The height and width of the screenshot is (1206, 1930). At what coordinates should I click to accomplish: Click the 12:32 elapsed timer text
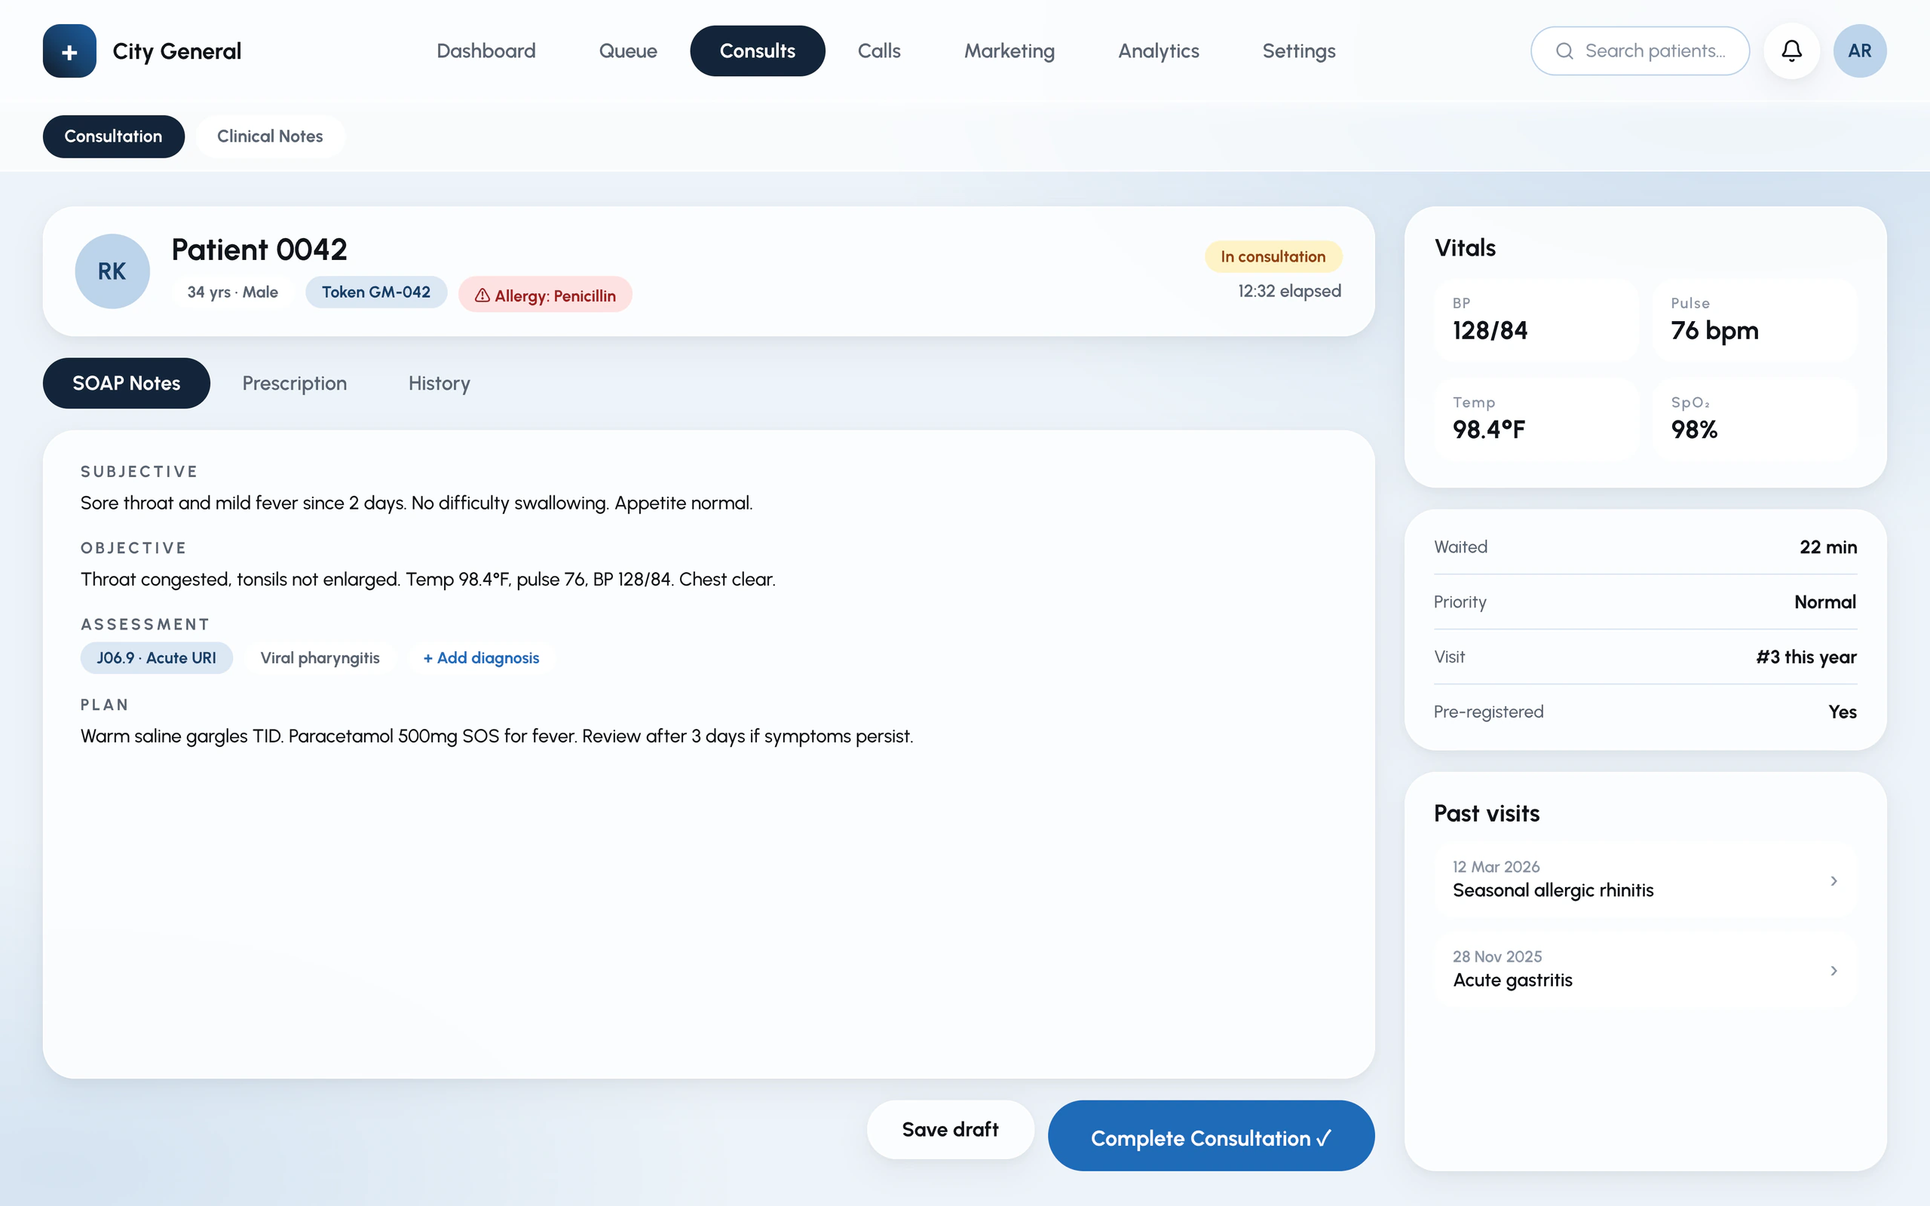[x=1288, y=291]
